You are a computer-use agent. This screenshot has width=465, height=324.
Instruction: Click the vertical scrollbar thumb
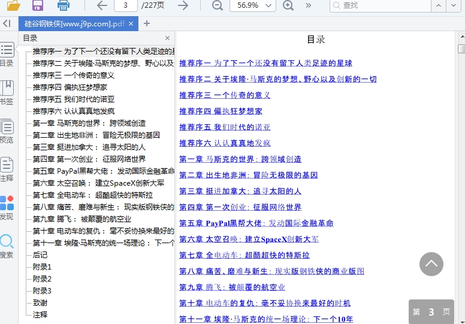click(461, 49)
